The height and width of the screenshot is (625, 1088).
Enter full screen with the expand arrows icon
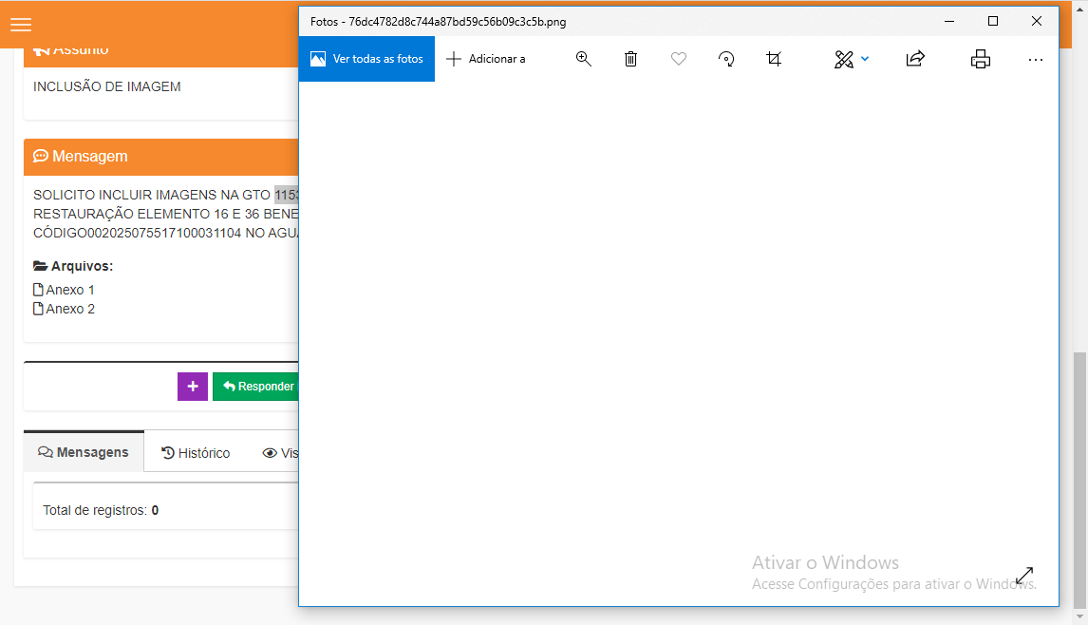1024,576
